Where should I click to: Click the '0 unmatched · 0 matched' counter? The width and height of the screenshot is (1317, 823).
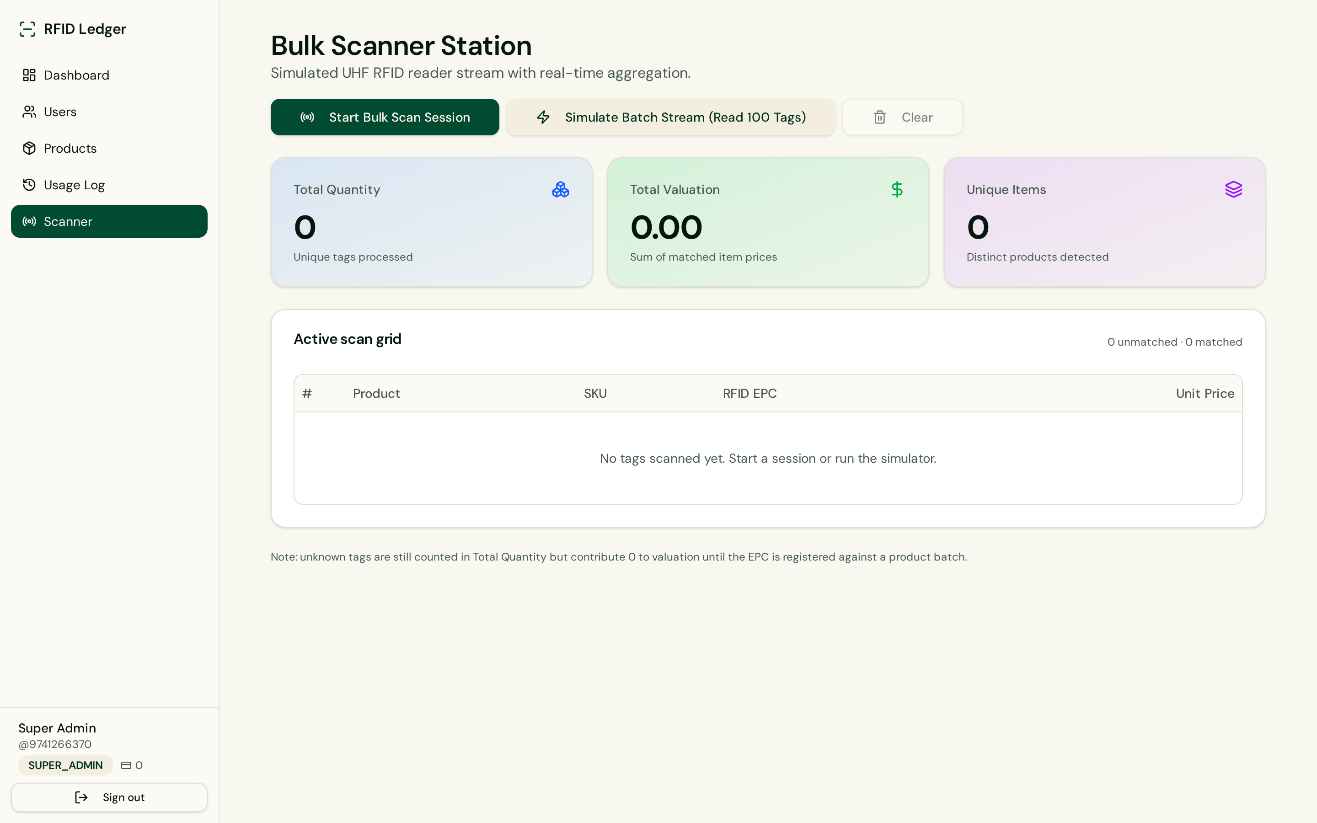[1174, 342]
